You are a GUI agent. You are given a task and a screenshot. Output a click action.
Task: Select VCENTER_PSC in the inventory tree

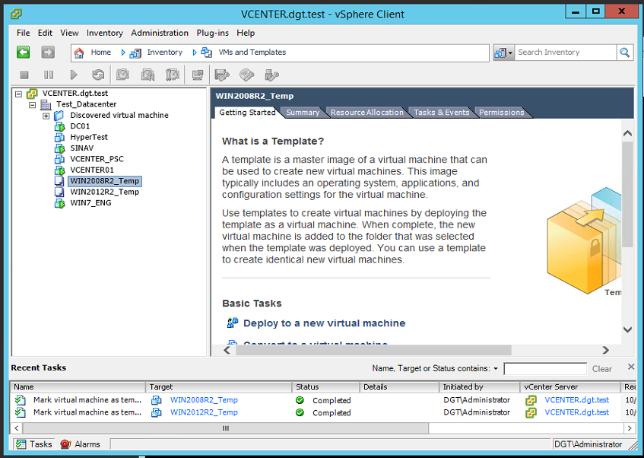point(97,159)
